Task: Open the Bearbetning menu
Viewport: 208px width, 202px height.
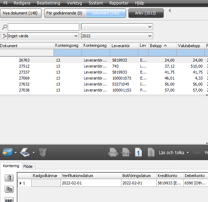Action: [49, 3]
